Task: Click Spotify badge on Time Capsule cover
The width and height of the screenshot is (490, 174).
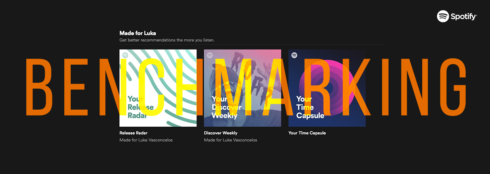Action: (294, 55)
